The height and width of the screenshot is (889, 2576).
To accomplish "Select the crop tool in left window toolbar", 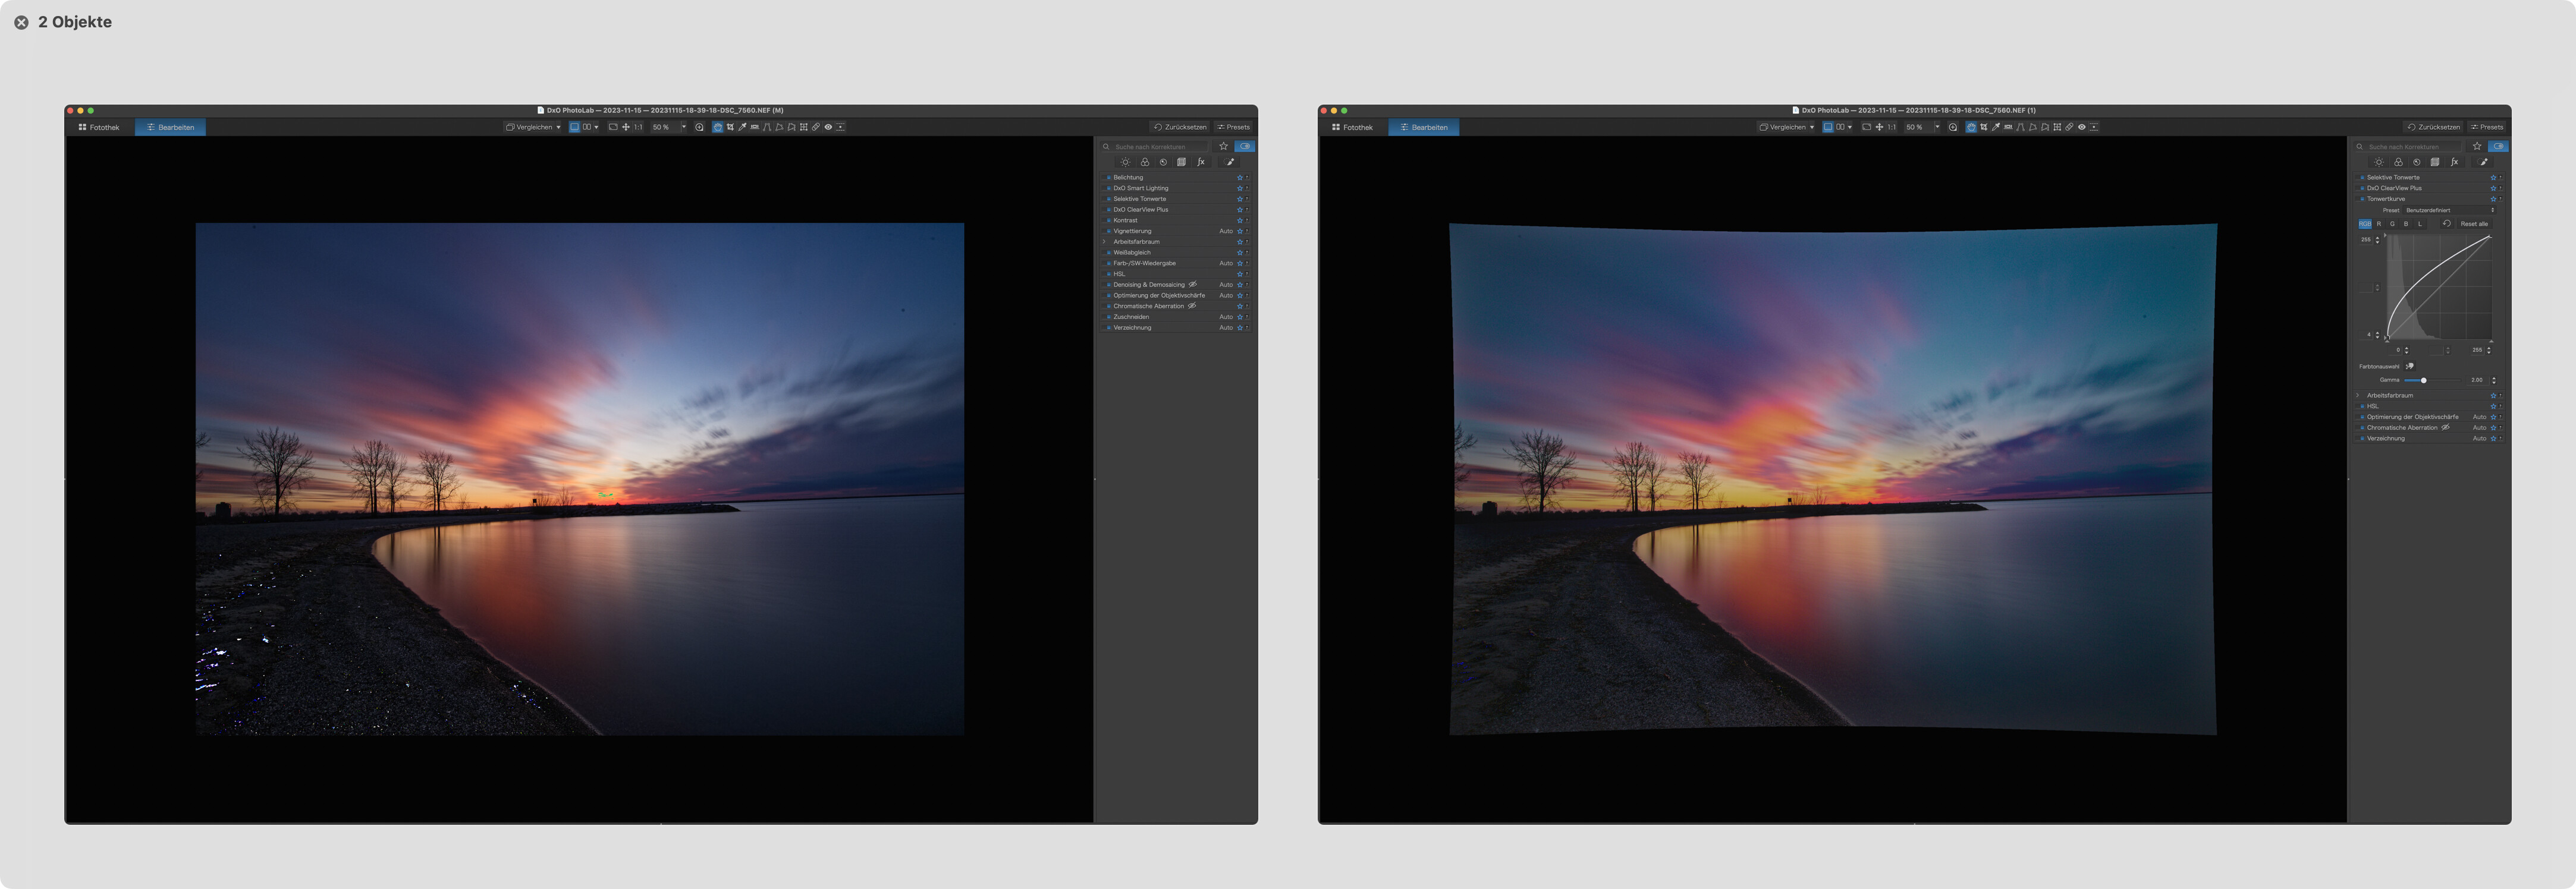I will 730,127.
